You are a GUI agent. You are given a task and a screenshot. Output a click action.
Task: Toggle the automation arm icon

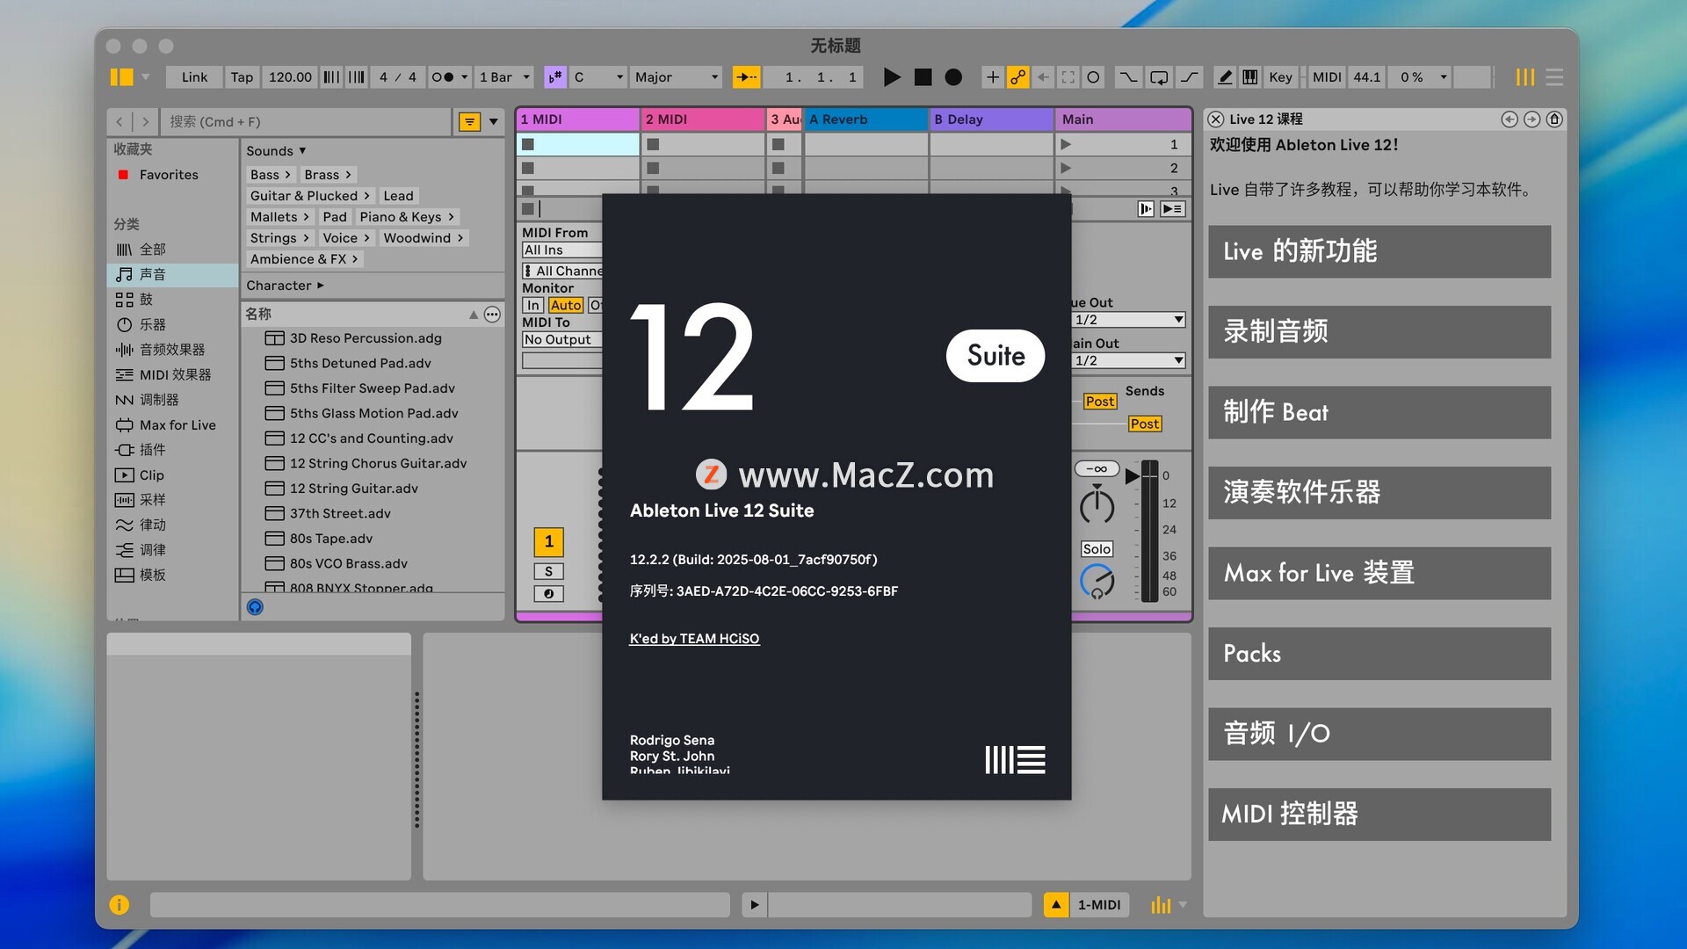point(1017,77)
